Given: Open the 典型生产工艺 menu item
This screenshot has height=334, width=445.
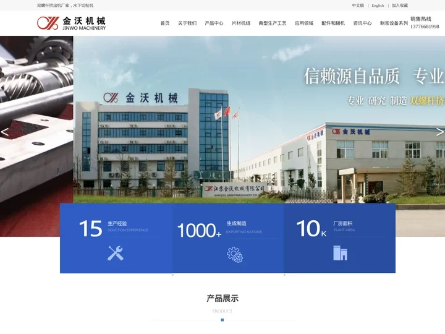Looking at the screenshot, I should click(273, 24).
